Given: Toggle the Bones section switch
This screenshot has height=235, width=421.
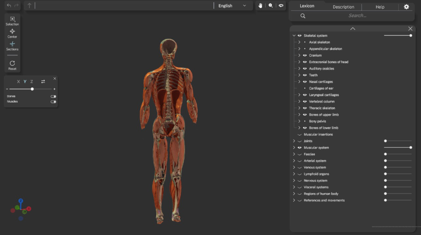Looking at the screenshot, I should click(x=53, y=96).
